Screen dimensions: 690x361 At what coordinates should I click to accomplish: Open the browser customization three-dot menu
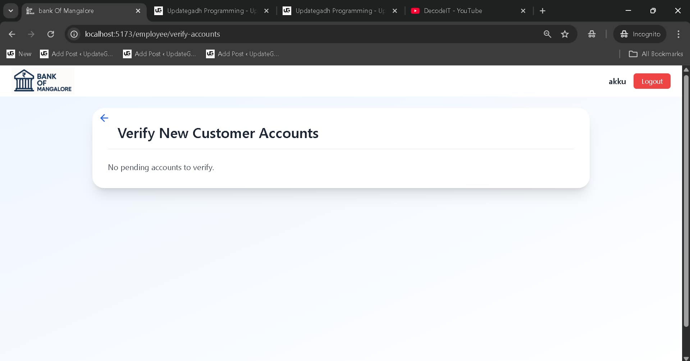(678, 34)
